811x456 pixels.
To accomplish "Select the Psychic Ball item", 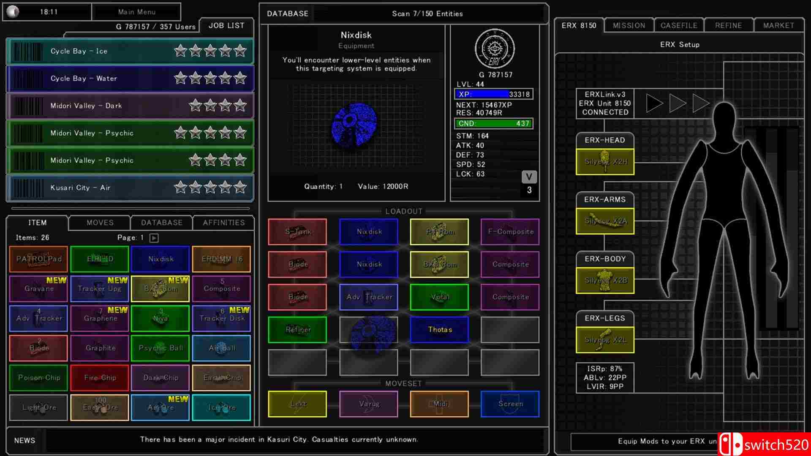I will point(161,348).
